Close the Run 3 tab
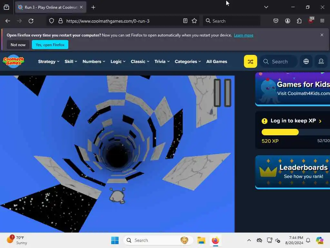This screenshot has width=330, height=248. [81, 7]
